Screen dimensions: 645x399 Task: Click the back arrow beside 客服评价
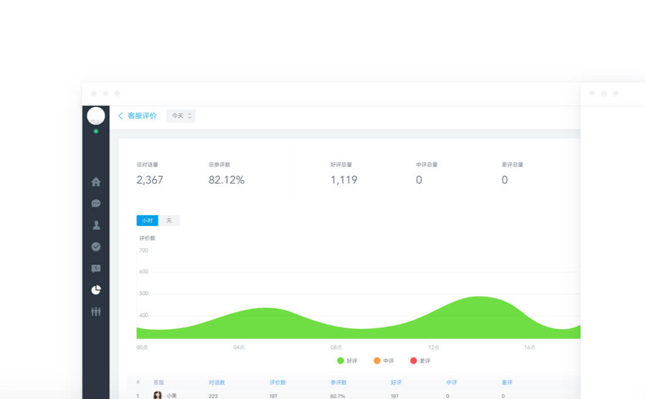[x=121, y=116]
